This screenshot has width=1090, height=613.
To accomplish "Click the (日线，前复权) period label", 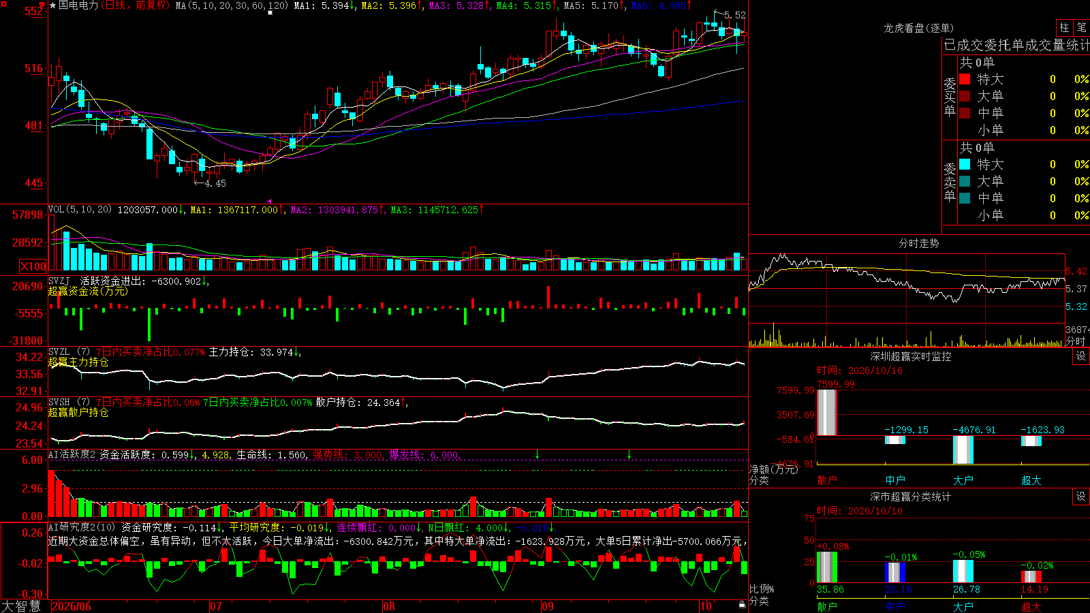I will tap(135, 5).
